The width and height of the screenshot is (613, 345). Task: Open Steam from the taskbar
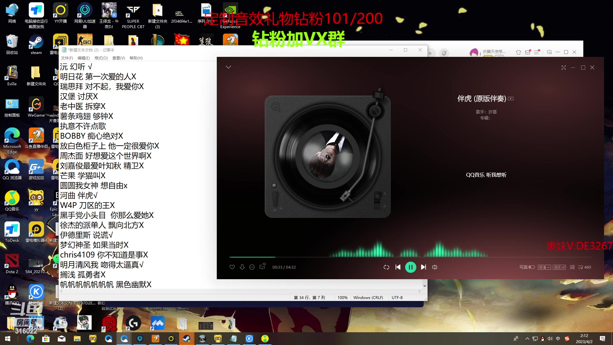click(x=186, y=339)
